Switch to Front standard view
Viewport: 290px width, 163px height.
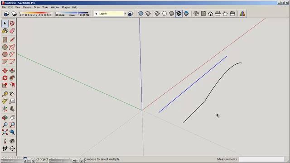tap(210, 14)
